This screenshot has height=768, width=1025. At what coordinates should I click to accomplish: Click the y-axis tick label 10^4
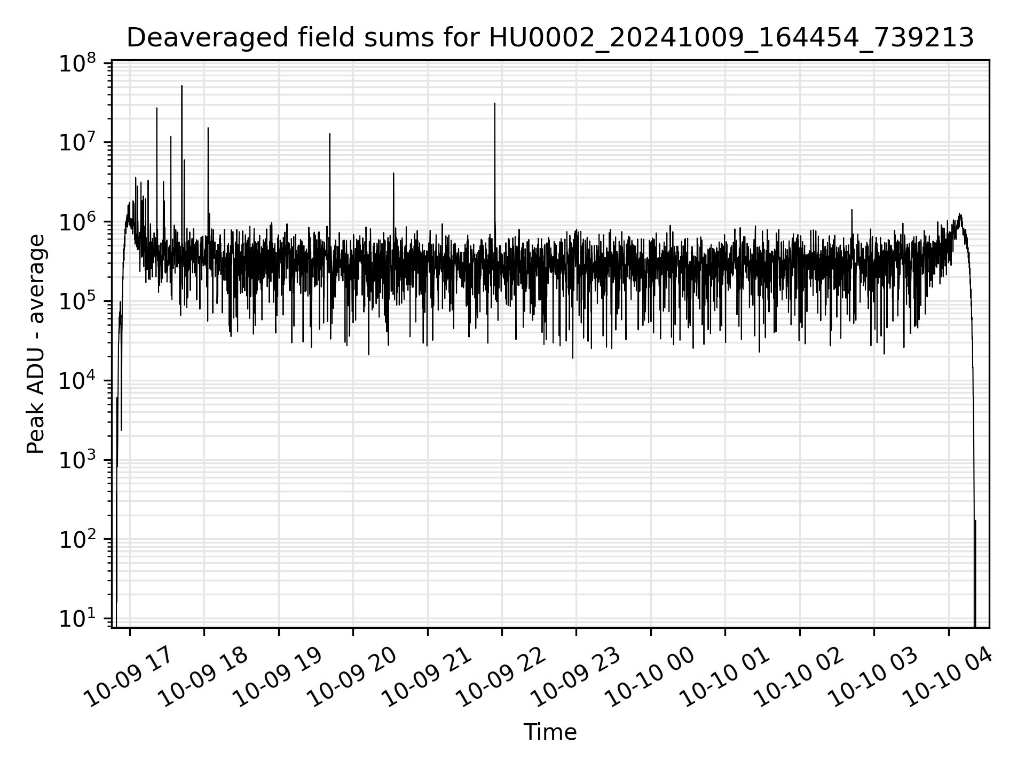(x=77, y=381)
